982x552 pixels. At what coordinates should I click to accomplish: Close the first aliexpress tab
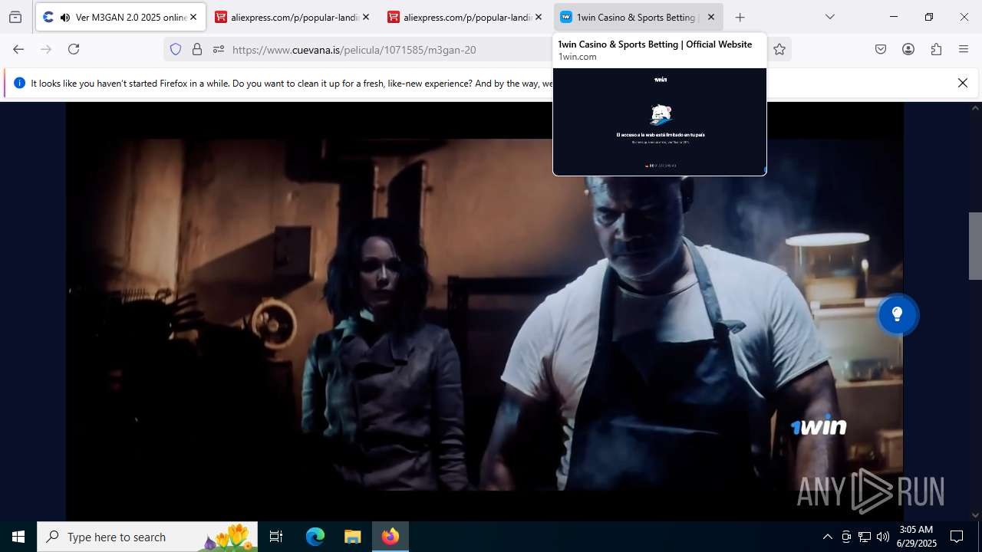point(366,17)
